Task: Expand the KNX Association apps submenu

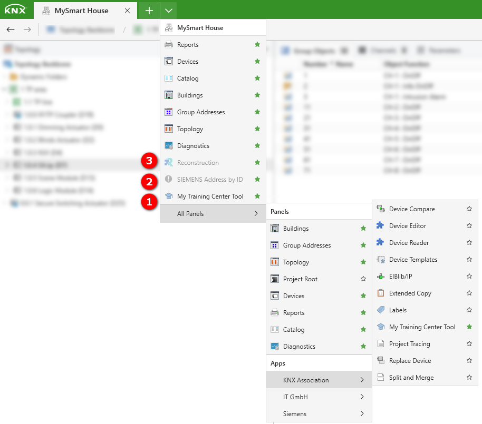Action: (319, 380)
